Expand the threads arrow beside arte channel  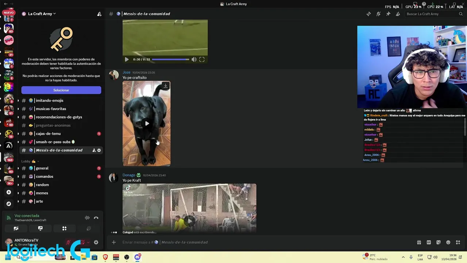tap(18, 201)
